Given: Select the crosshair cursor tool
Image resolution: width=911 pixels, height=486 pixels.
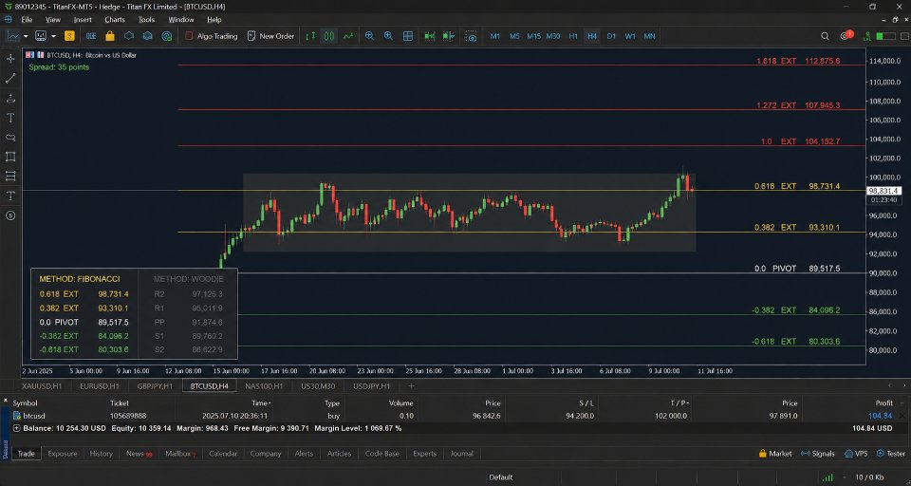Looking at the screenshot, I should pos(10,59).
